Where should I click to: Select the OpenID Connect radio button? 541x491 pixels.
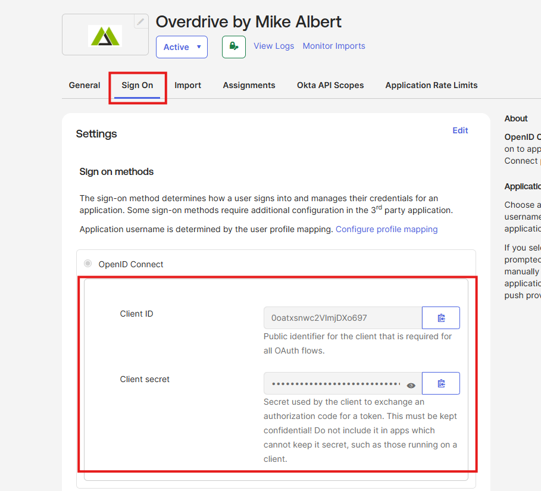point(88,264)
